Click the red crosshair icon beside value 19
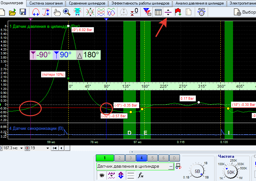The image size is (256, 181). click(27, 148)
